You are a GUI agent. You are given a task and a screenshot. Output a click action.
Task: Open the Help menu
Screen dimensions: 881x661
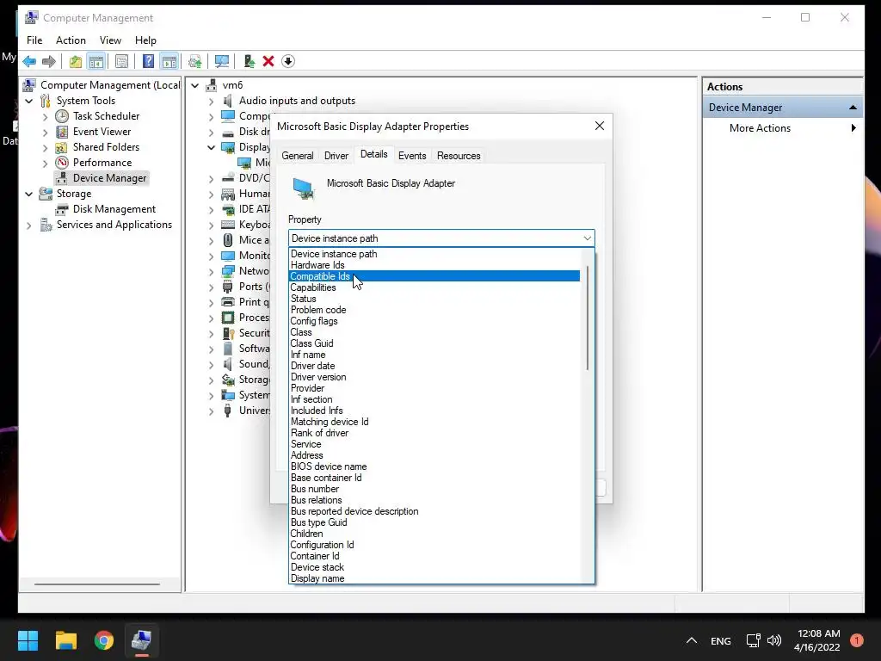(145, 40)
